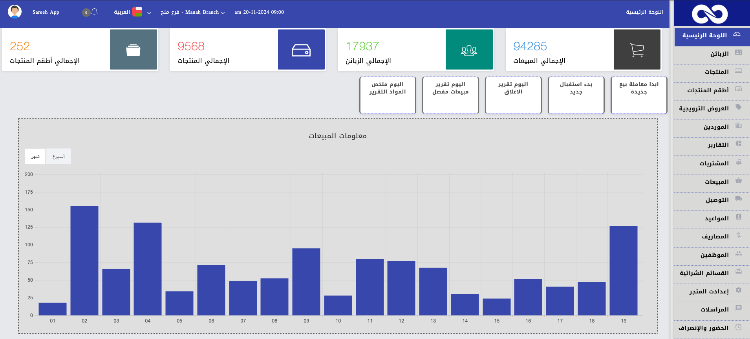Screen dimensions: 750x339
Task: Click the truck icon beside التوصيل
Action: (739, 198)
